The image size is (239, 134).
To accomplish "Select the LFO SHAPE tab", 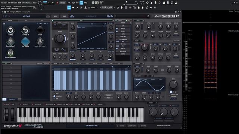I will pyautogui.click(x=138, y=79).
